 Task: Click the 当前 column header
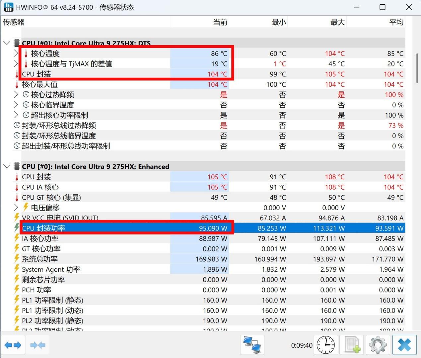click(199, 22)
